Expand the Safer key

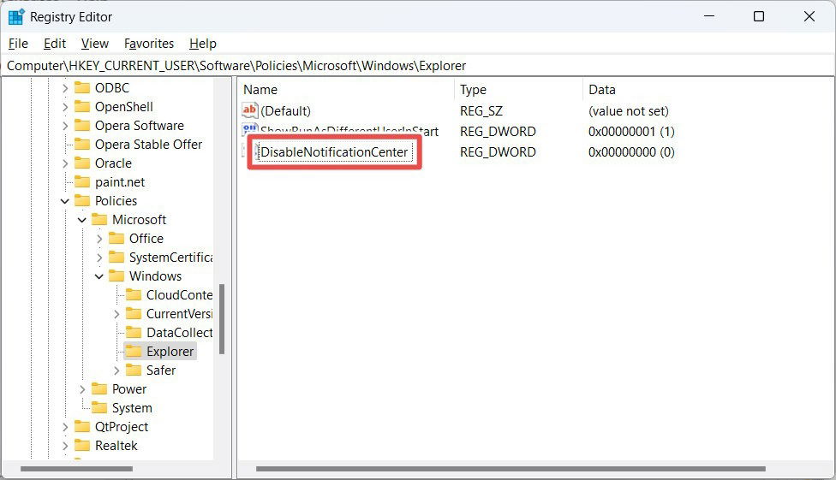(x=116, y=370)
